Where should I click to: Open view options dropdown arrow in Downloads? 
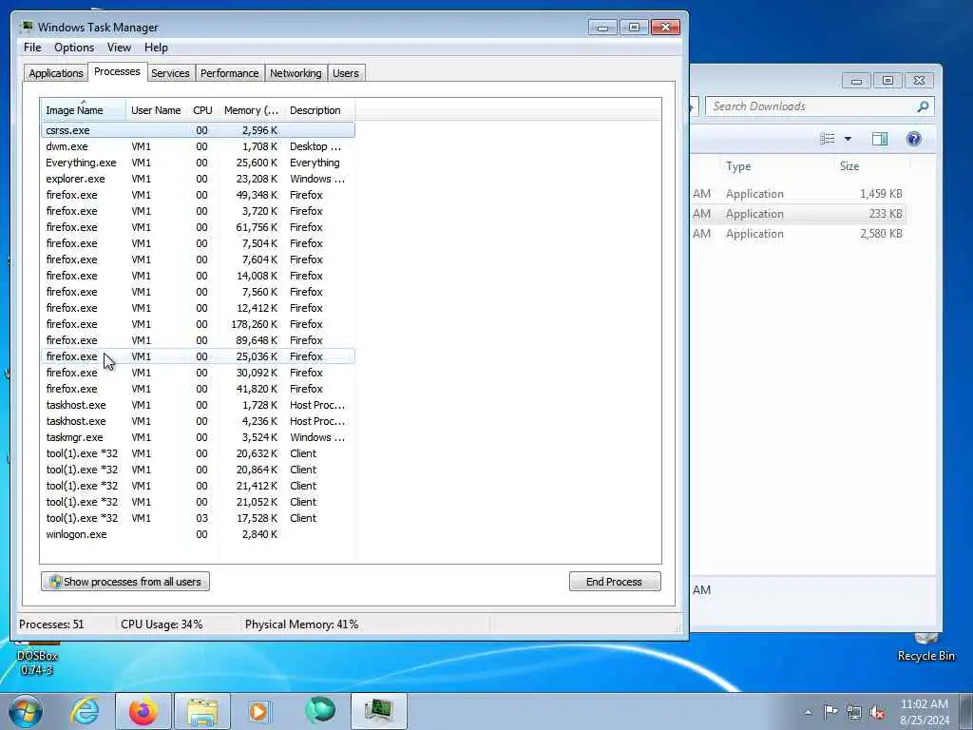pos(848,139)
